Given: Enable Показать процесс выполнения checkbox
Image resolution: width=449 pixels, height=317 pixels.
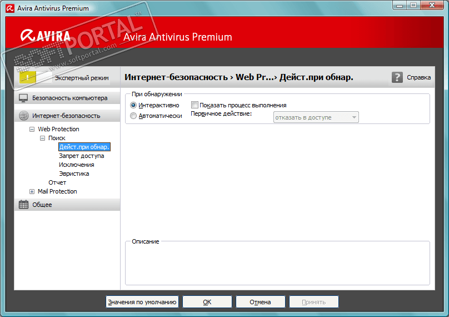Looking at the screenshot, I should point(194,105).
